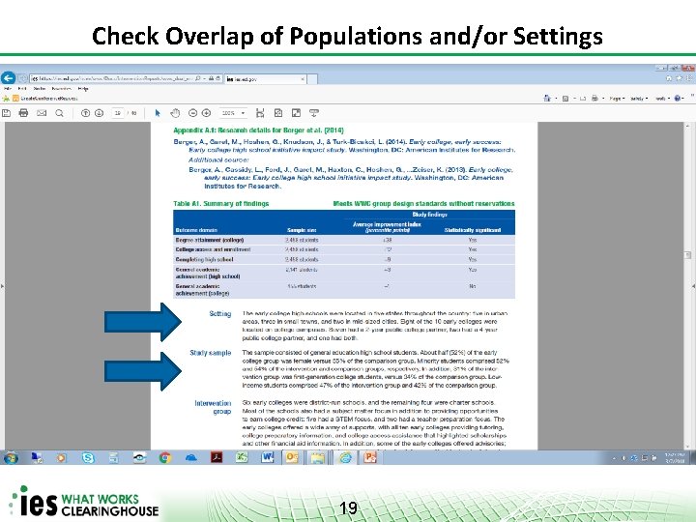Screen dimensions: 696x522
Task: Print the PDF using the printer icon
Action: [23, 113]
